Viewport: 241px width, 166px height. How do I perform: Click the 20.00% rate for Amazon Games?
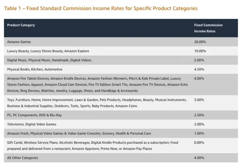200,42
